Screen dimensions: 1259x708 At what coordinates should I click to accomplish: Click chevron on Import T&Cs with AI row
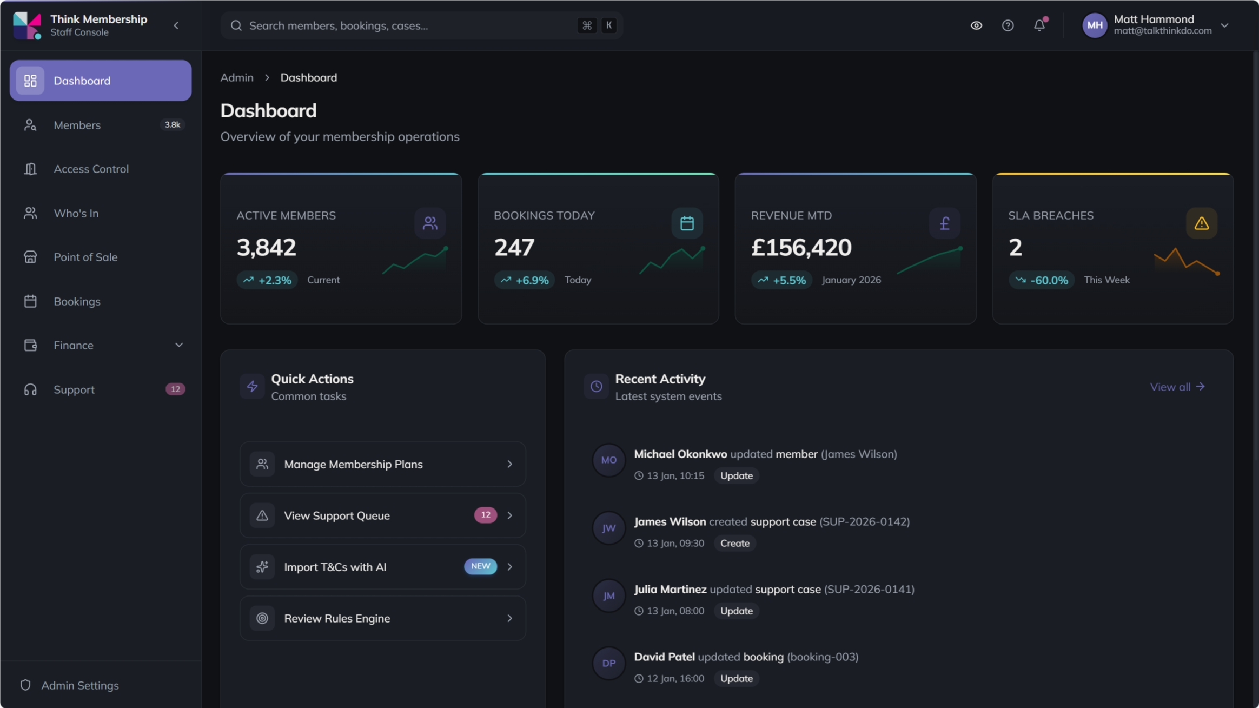[x=509, y=567]
